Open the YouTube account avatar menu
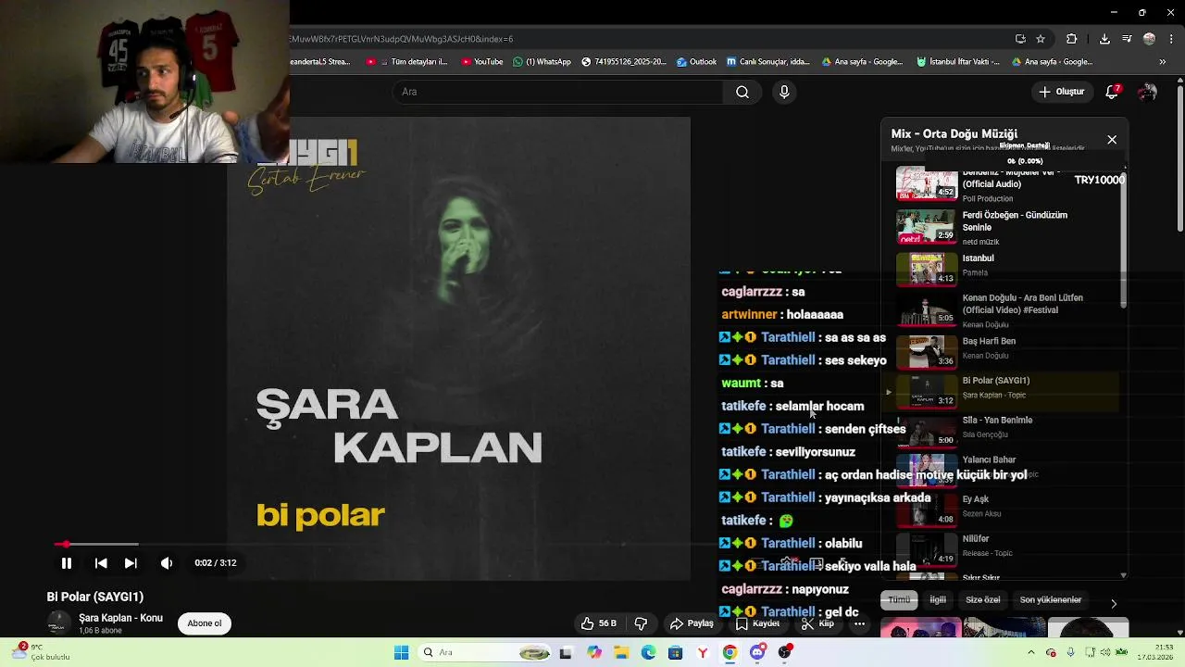Image resolution: width=1185 pixels, height=667 pixels. 1148,92
